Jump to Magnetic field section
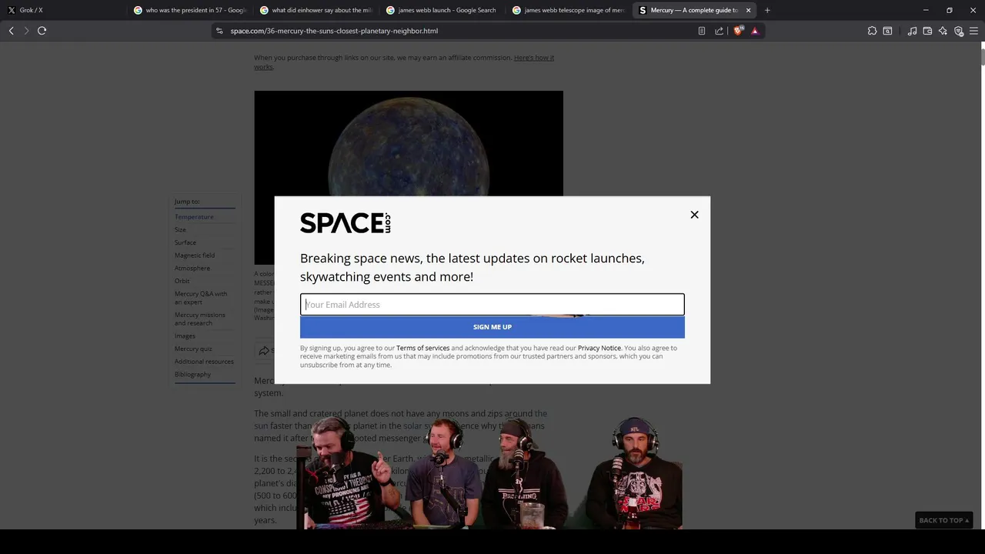The width and height of the screenshot is (985, 554). pyautogui.click(x=195, y=255)
